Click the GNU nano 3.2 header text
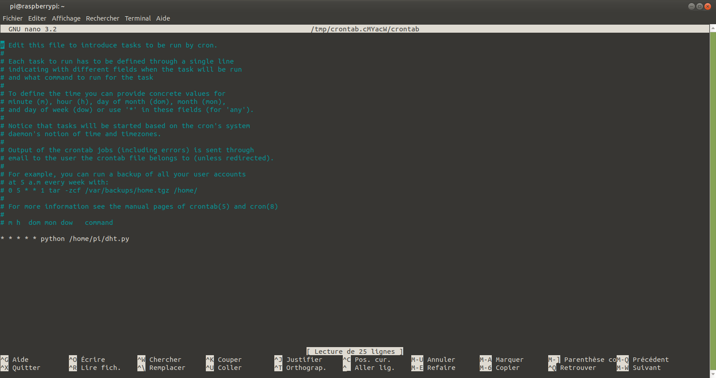 coord(33,29)
